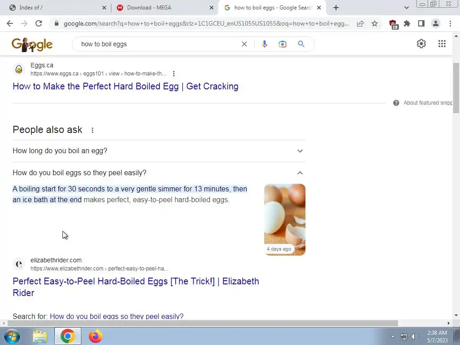View site information lock icon
460x345 pixels.
tap(57, 23)
